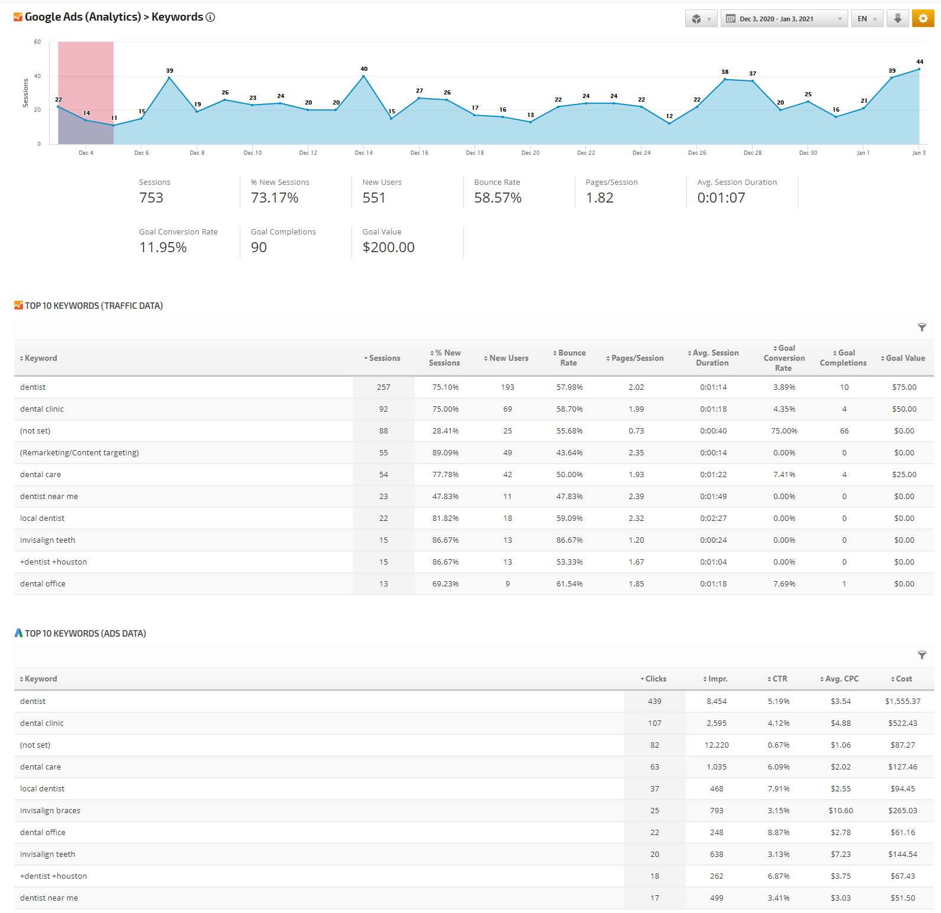Sort traffic table by Bounce Rate
941x913 pixels.
[569, 358]
